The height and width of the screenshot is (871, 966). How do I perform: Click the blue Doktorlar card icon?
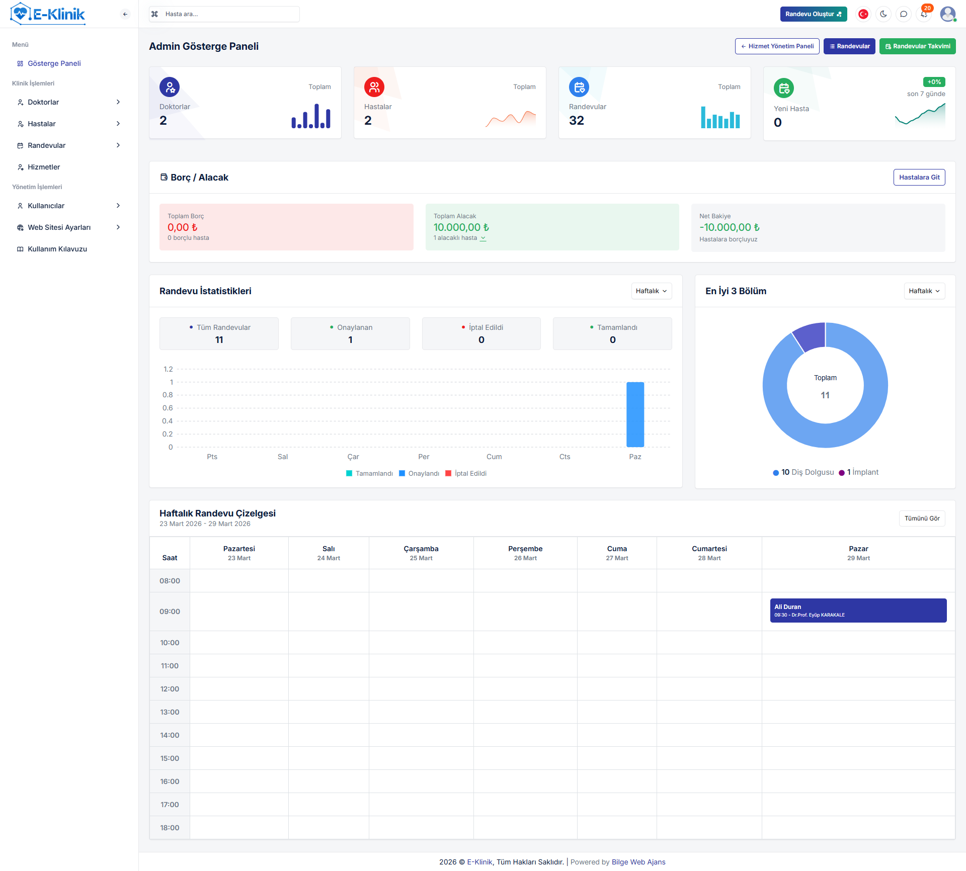coord(170,87)
